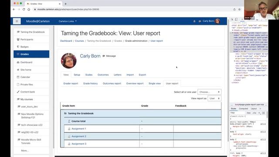Viewport: 279px width, 157px height.
Task: Close the Grades: View browser tab
Action: [x=60, y=4]
